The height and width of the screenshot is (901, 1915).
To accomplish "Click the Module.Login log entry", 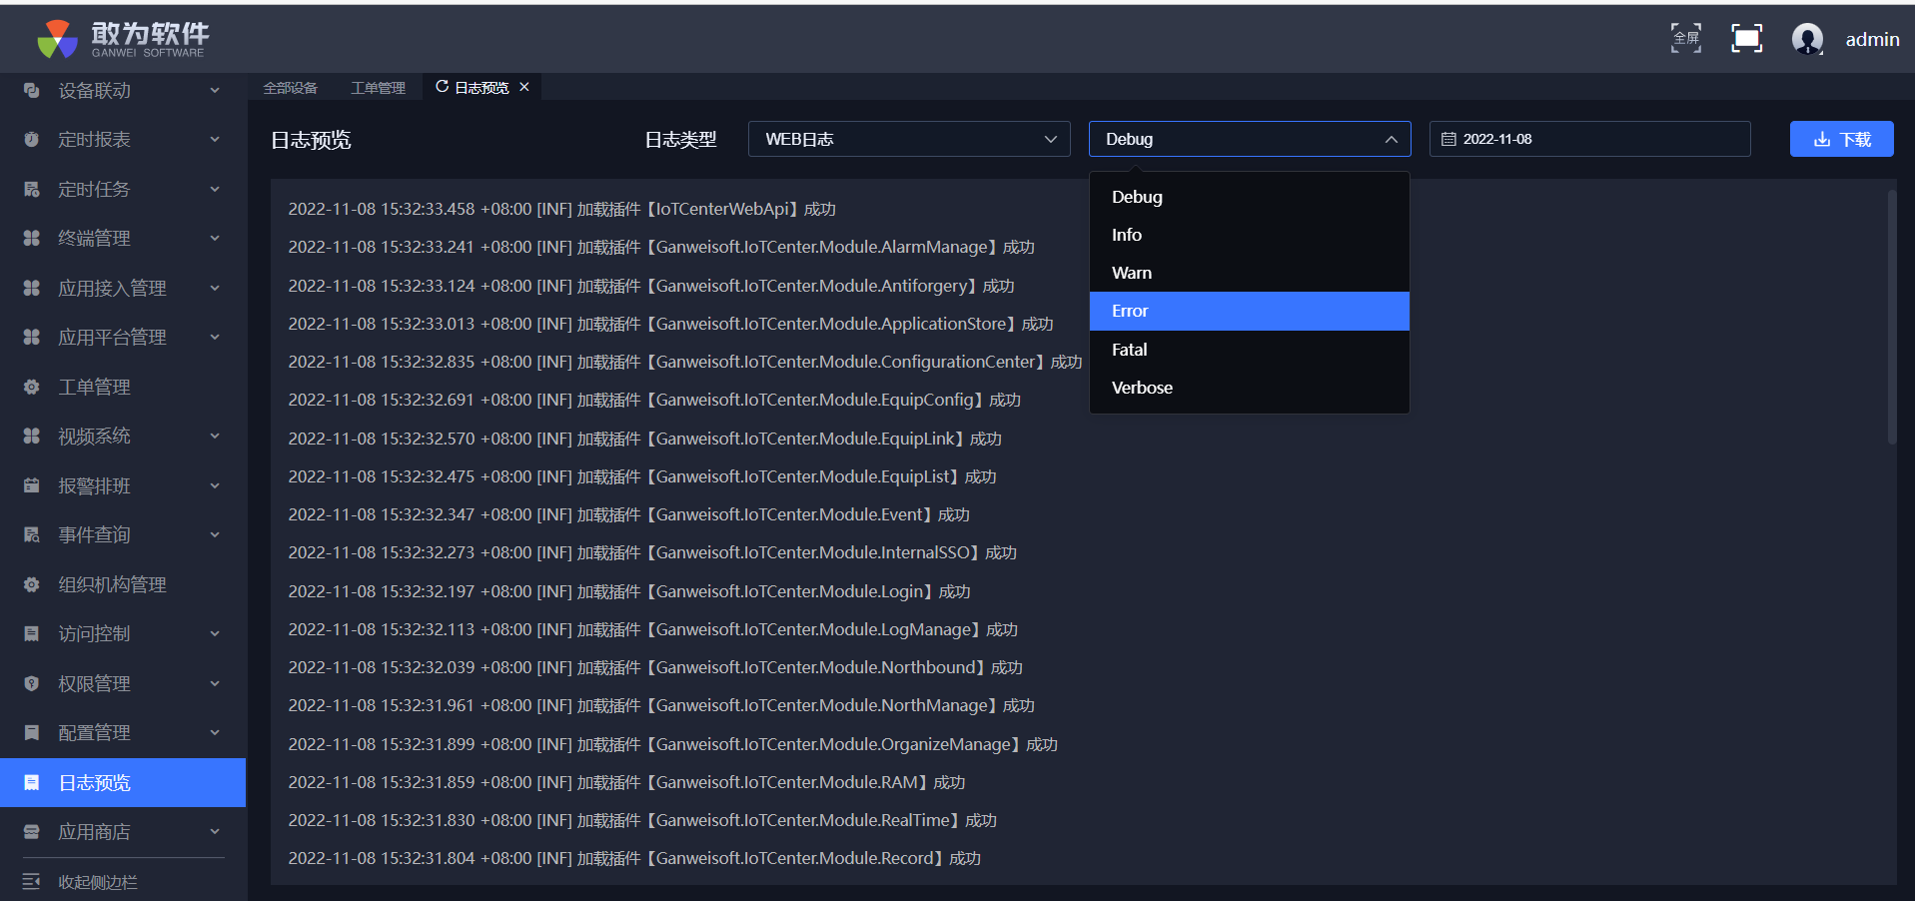I will click(629, 591).
